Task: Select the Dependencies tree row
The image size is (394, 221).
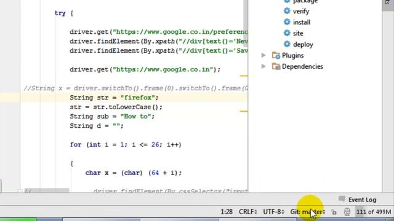Action: click(302, 66)
